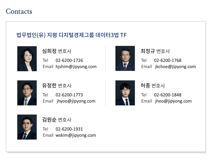The width and height of the screenshot is (210, 163).
Task: Click the name 최정규 변호사
Action: tap(155, 51)
